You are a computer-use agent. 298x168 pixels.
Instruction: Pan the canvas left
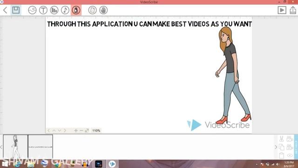pyautogui.click(x=48, y=131)
